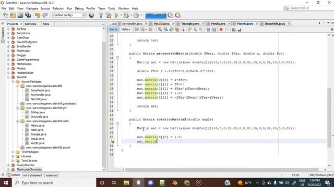Open the Window menu
Viewport: 334px width, 187px height.
click(x=123, y=8)
